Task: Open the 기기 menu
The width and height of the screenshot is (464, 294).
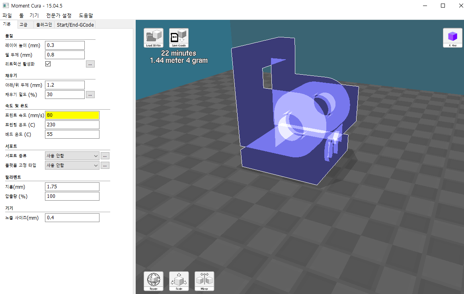Action: click(34, 15)
